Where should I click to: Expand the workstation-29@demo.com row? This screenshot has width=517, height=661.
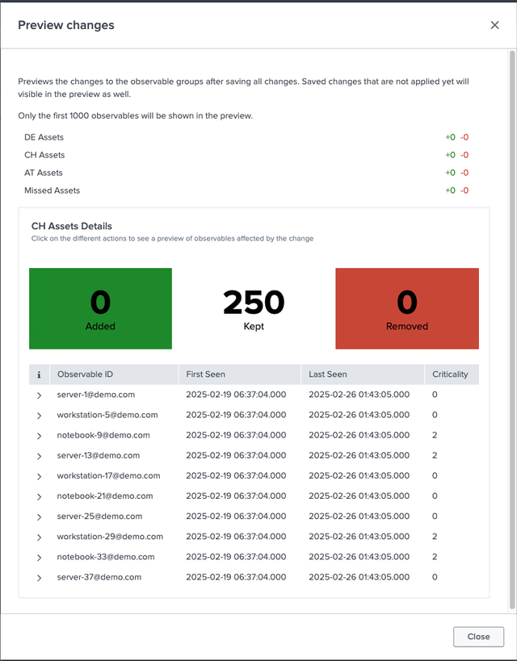pos(40,537)
